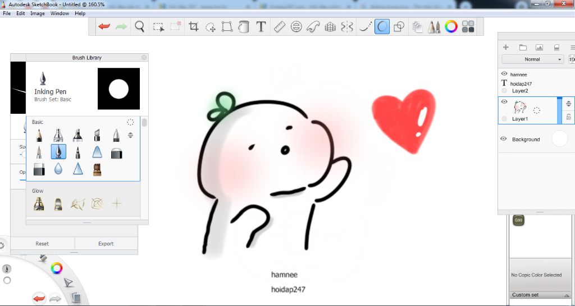Image resolution: width=575 pixels, height=306 pixels.
Task: Select the Zoom magnifier tool
Action: (139, 27)
